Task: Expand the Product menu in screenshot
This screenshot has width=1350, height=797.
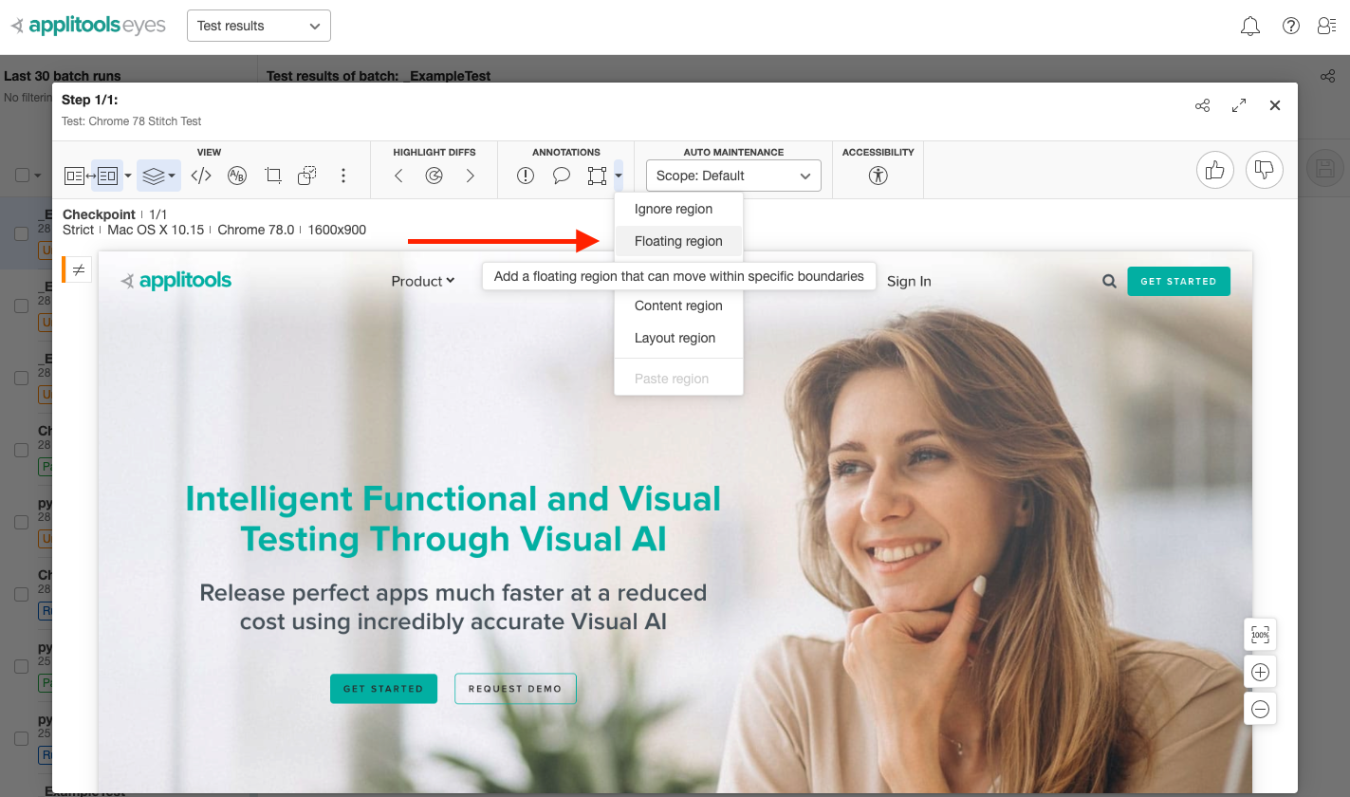Action: (423, 281)
